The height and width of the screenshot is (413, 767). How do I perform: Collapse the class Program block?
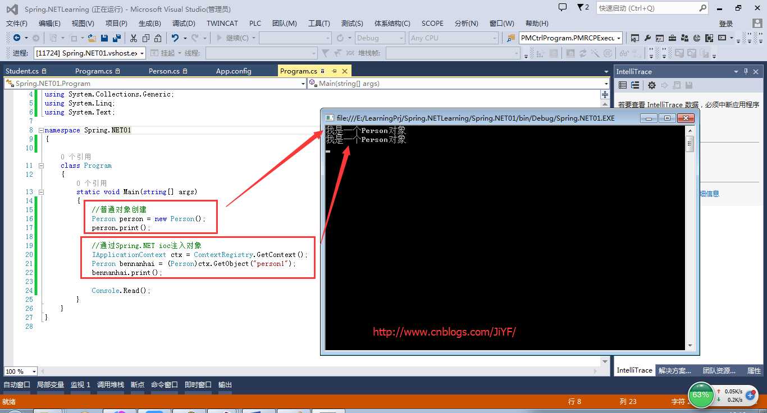pos(41,166)
